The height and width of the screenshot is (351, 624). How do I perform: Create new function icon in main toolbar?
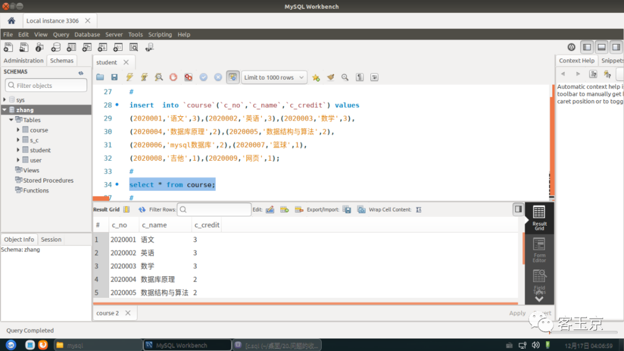pos(118,47)
